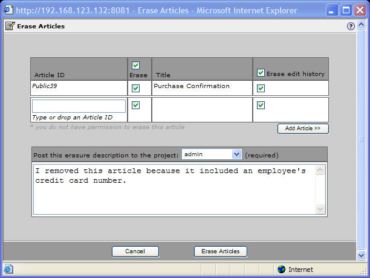Screen dimensions: 370x278
Task: Open the help question mark icon
Action: coord(351,26)
